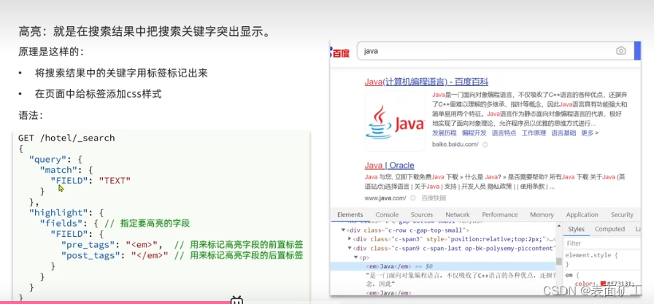The image size is (654, 304).
Task: Click the red #f73131 color swatch
Action: pyautogui.click(x=603, y=284)
